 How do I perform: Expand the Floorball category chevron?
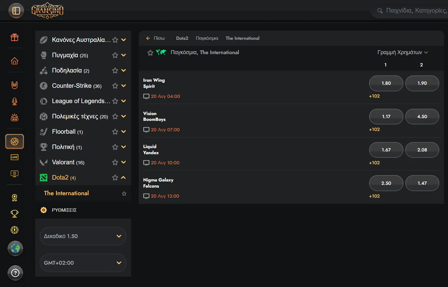tap(124, 132)
